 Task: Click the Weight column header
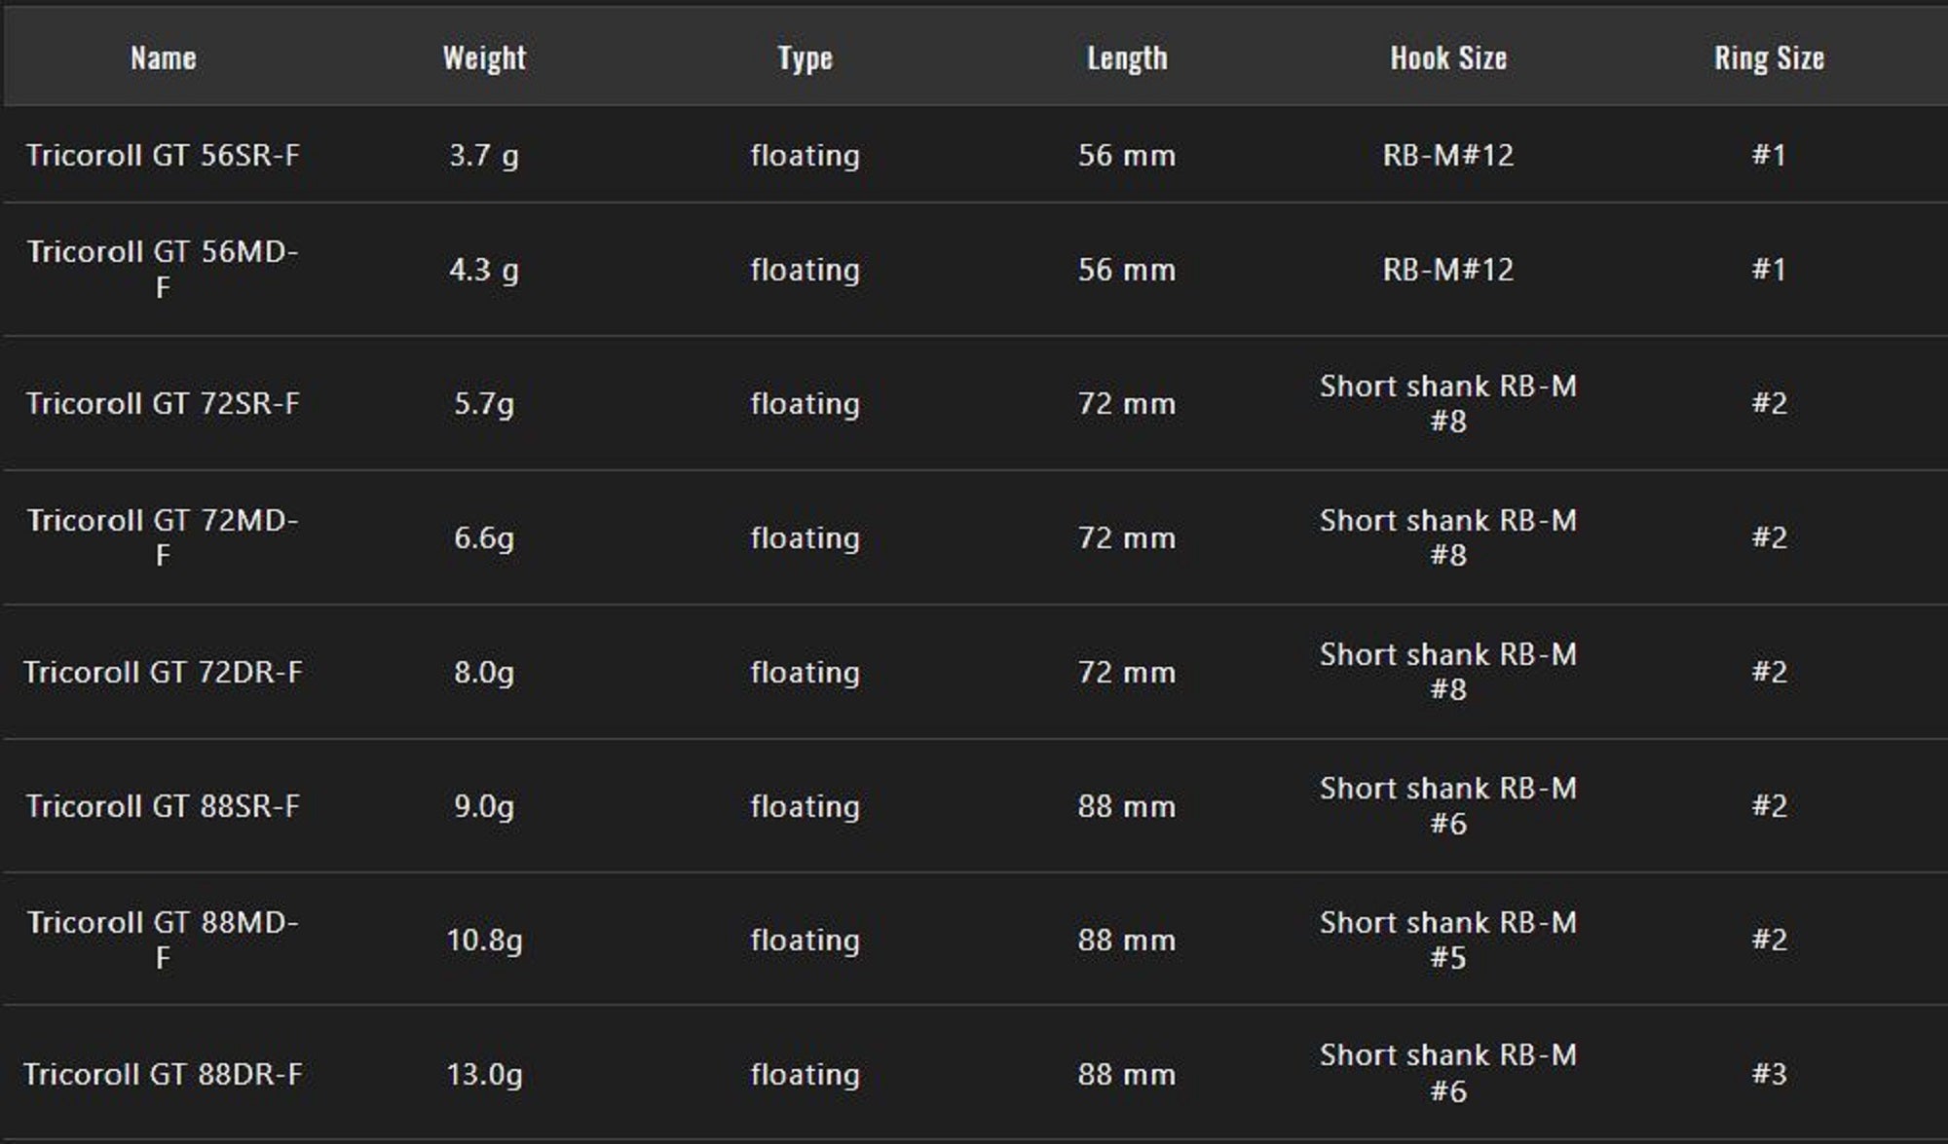coord(484,58)
